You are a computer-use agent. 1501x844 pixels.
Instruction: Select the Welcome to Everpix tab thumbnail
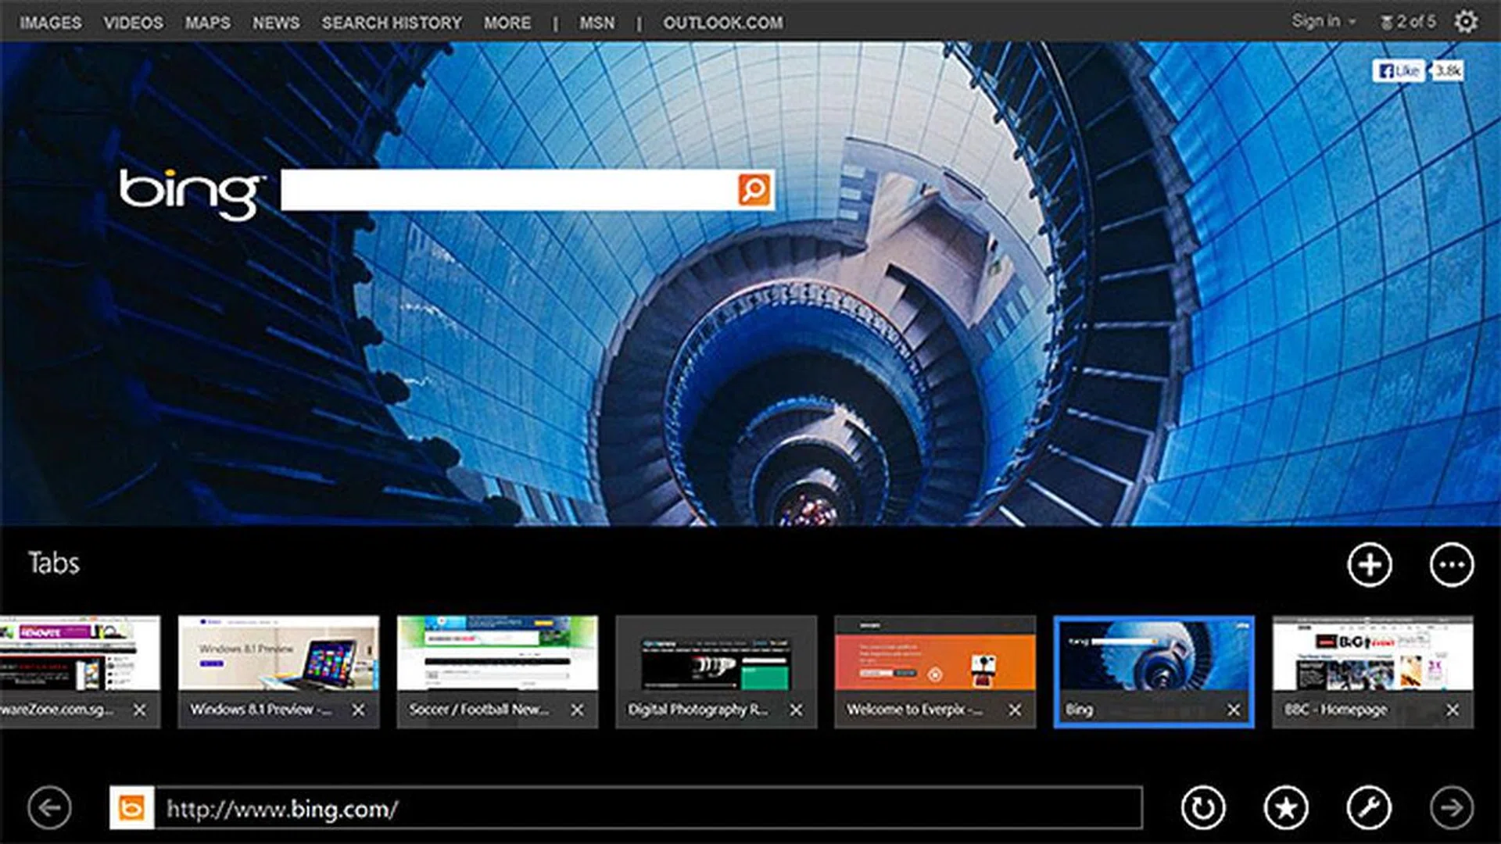click(x=935, y=653)
